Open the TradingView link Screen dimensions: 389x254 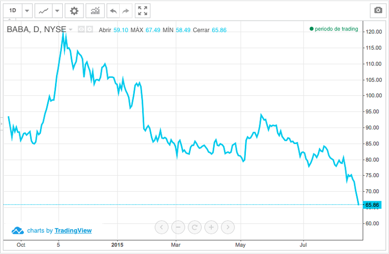coord(73,230)
